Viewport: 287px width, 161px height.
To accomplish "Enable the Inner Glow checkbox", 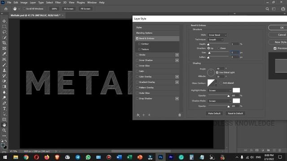I will tap(137, 66).
